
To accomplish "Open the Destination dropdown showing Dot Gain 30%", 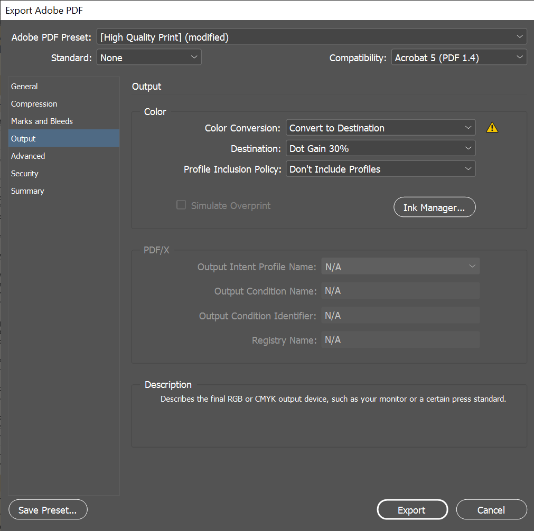I will point(380,148).
